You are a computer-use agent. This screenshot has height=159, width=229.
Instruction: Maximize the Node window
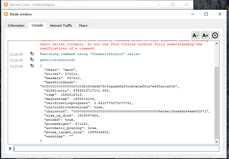(x=206, y=14)
